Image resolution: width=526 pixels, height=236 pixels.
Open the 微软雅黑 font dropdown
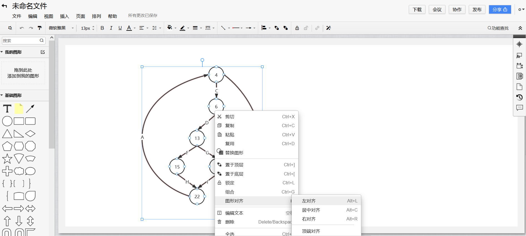point(61,28)
